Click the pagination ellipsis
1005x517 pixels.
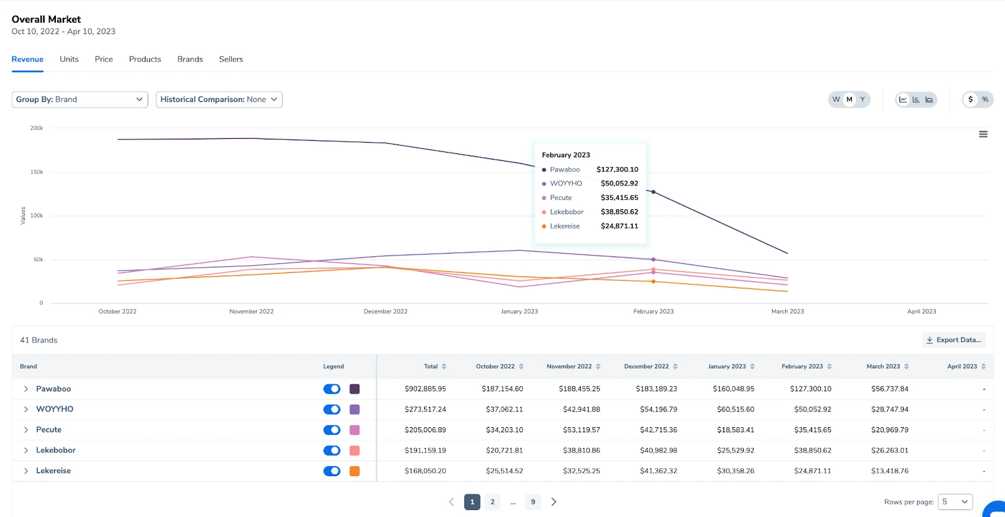coord(513,503)
